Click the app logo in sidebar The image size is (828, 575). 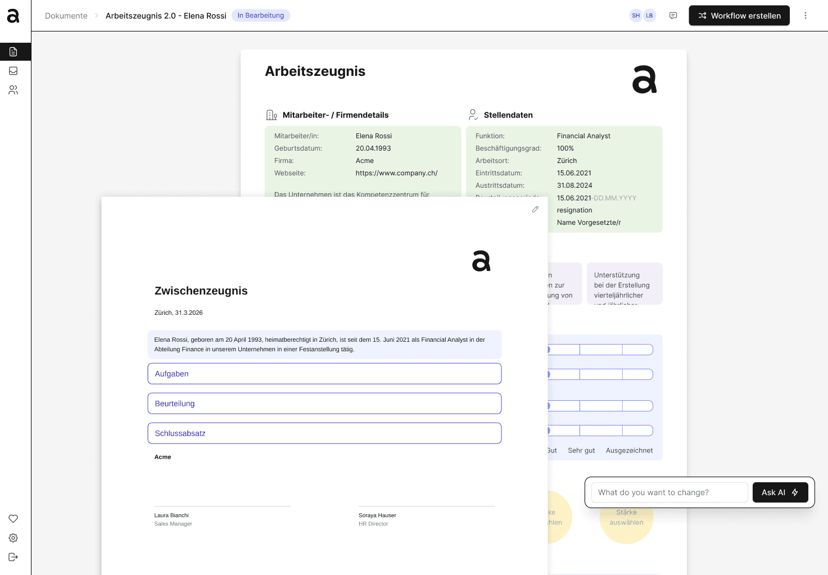point(13,16)
